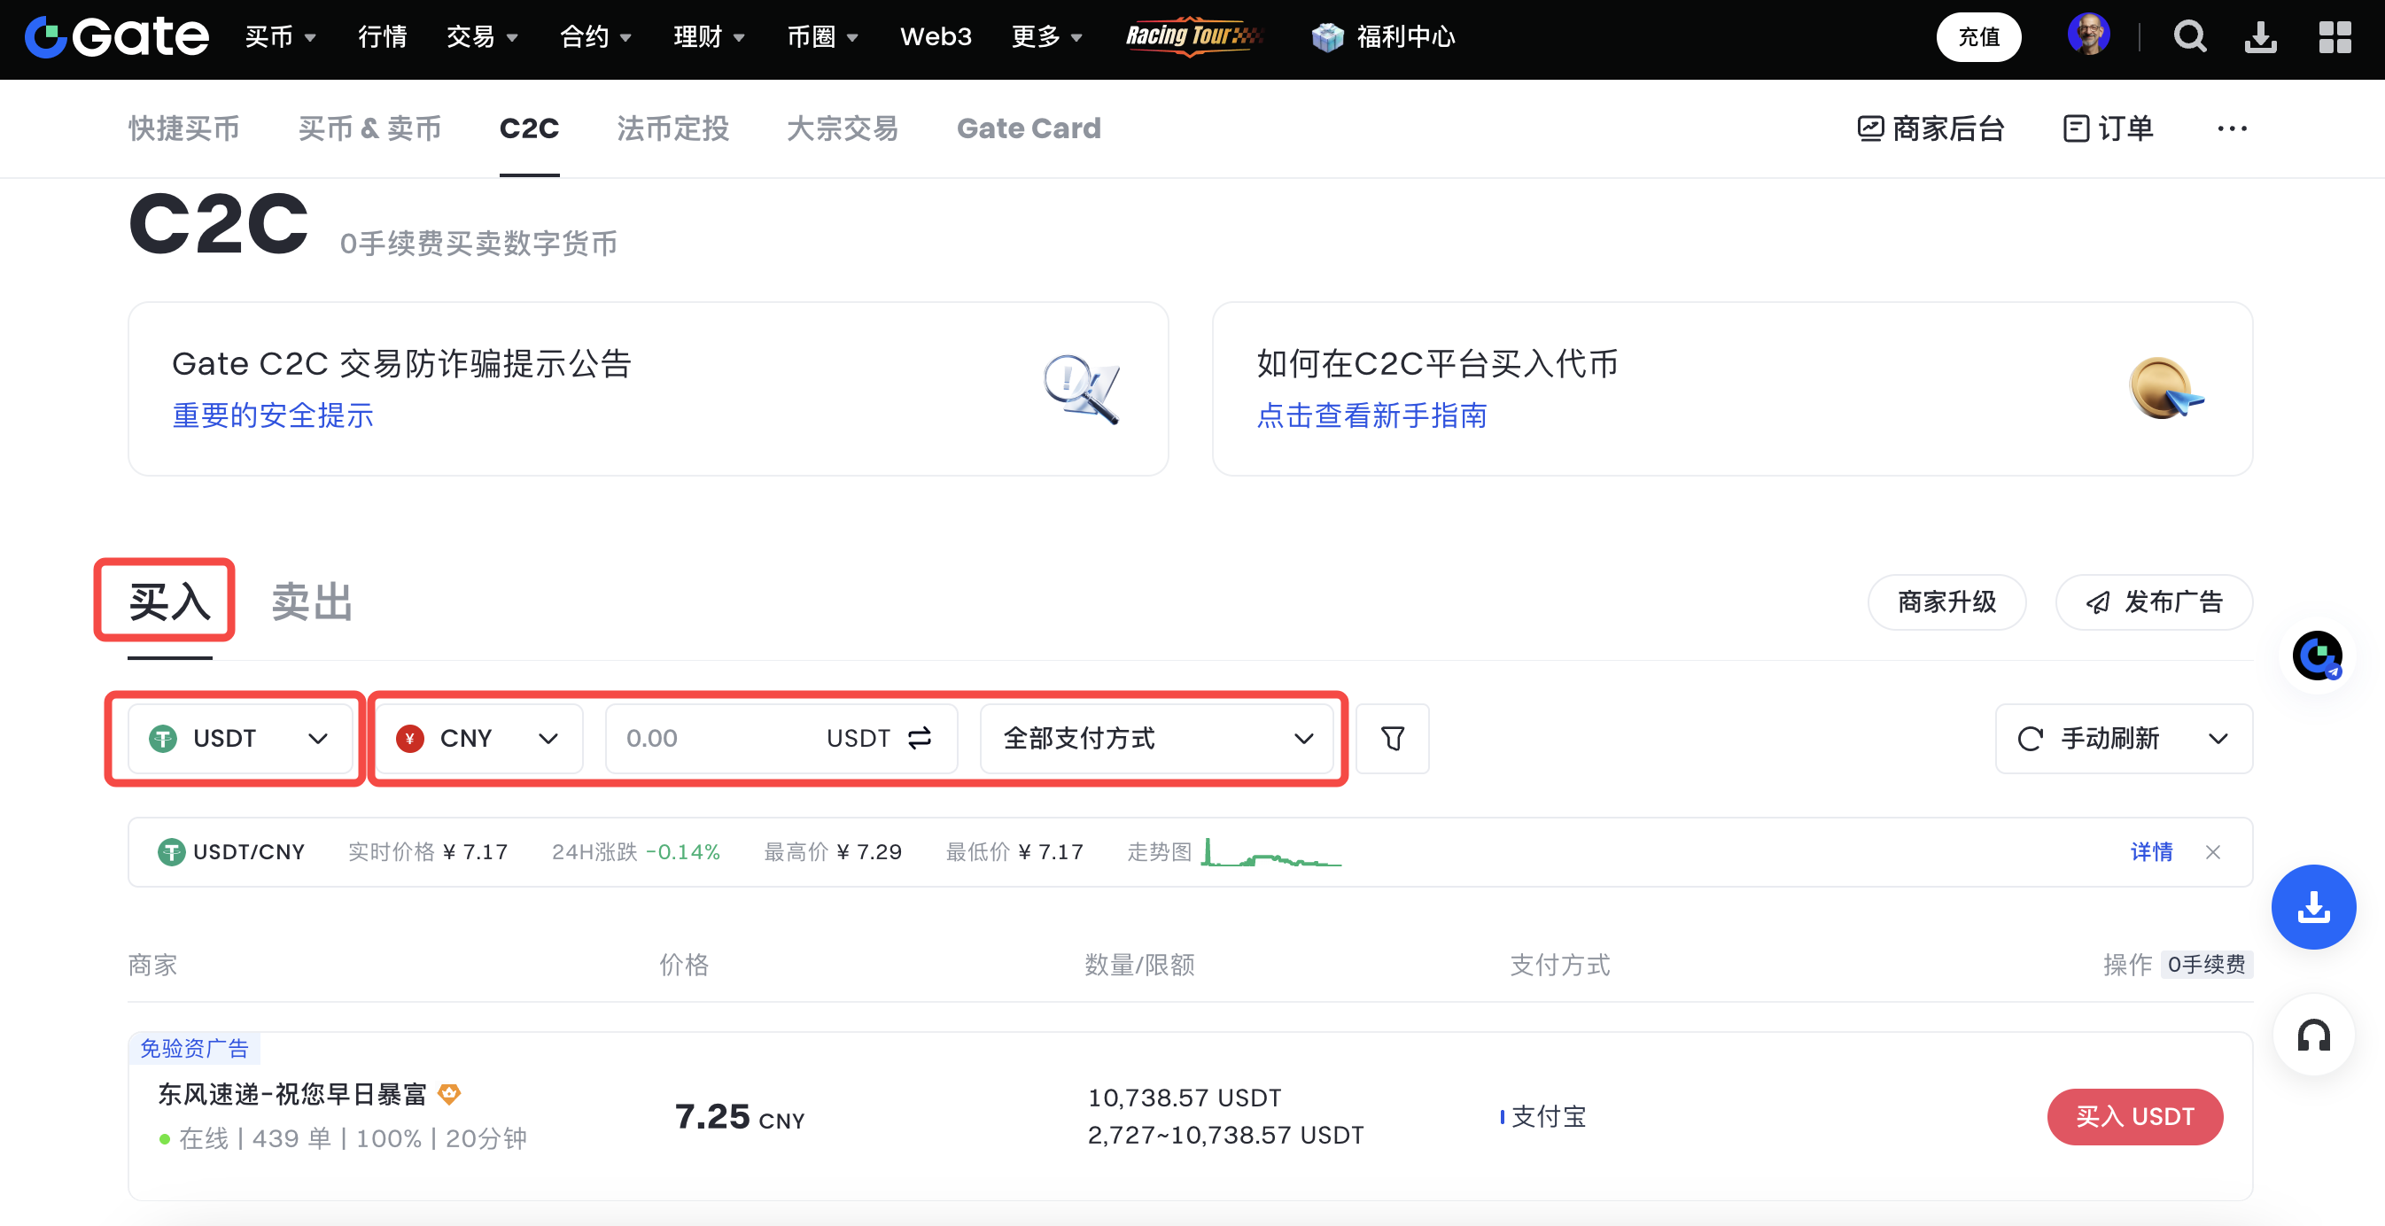Expand the CNY currency dropdown
Viewport: 2385px width, 1226px height.
pyautogui.click(x=478, y=738)
